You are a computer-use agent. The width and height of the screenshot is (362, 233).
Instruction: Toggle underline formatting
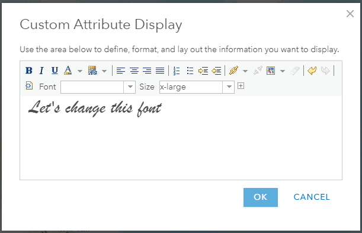[55, 71]
